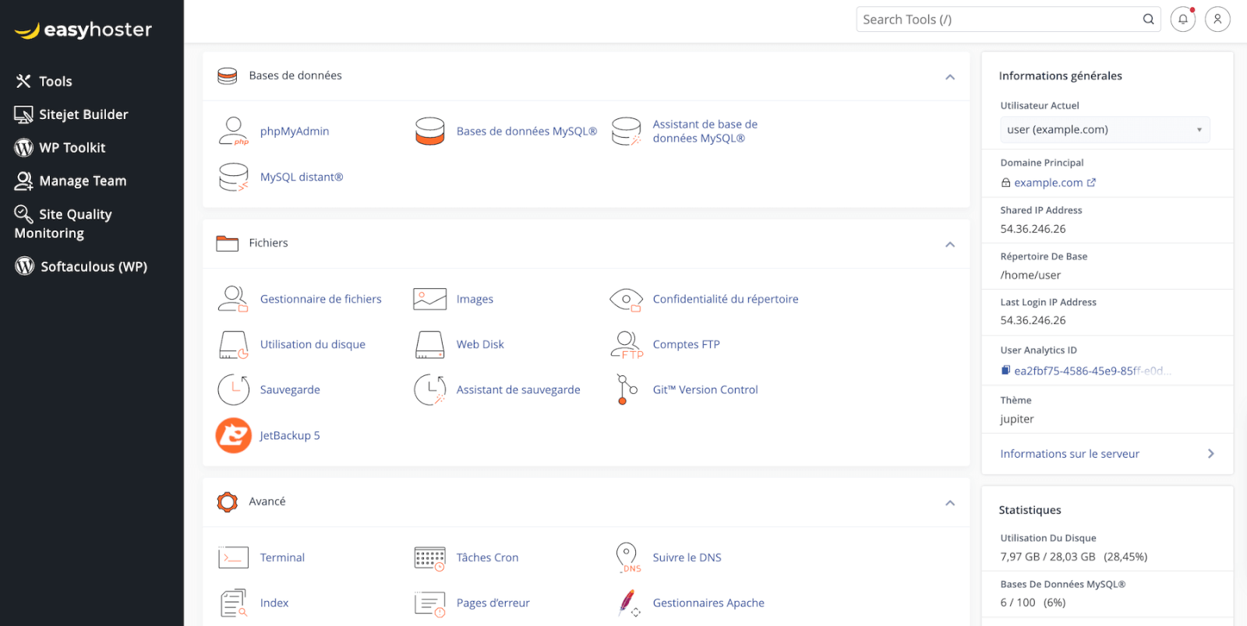Viewport: 1247px width, 626px height.
Task: Click the Index file icon
Action: tap(233, 603)
